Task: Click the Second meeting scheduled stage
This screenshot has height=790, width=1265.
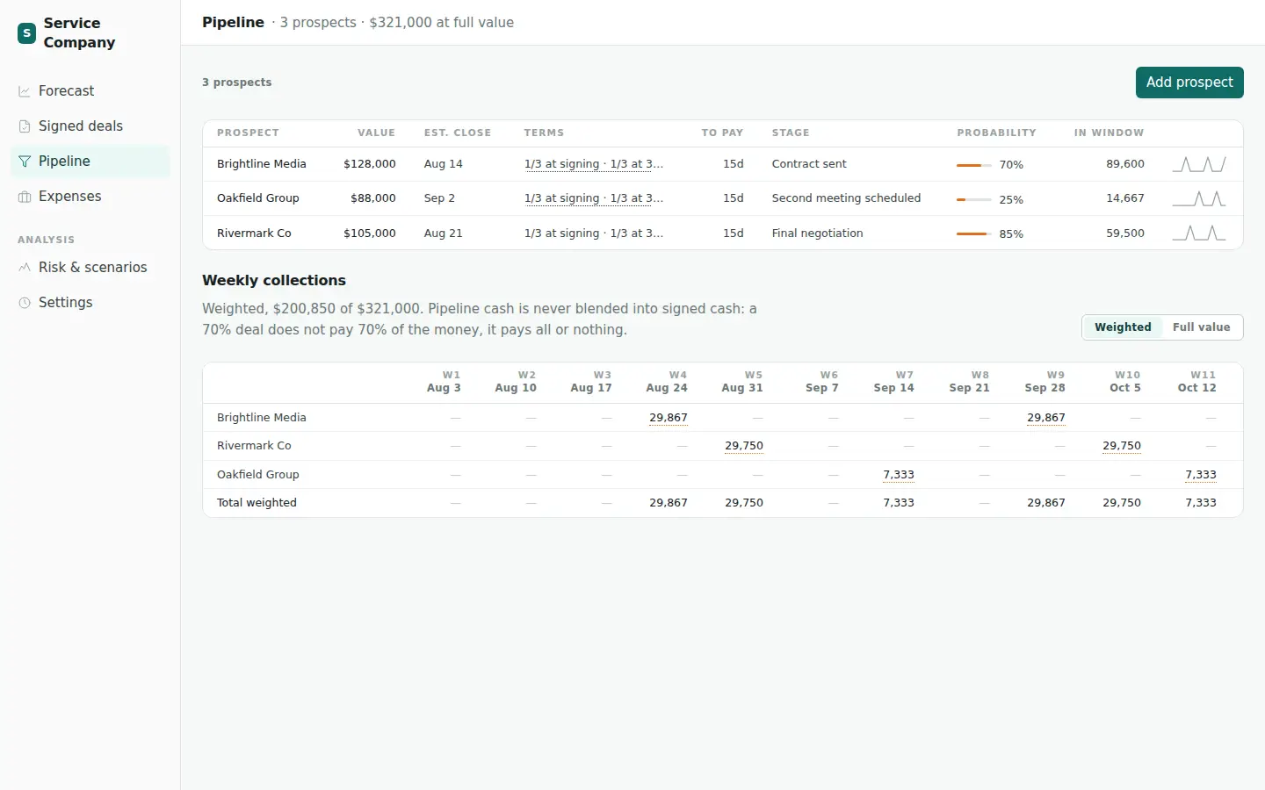Action: tap(846, 198)
